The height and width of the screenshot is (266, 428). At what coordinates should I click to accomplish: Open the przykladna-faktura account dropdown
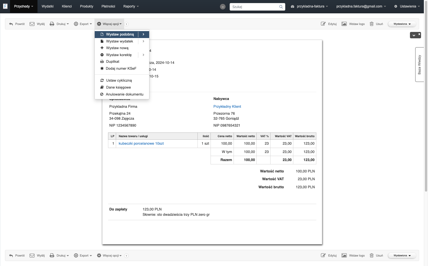pos(309,6)
